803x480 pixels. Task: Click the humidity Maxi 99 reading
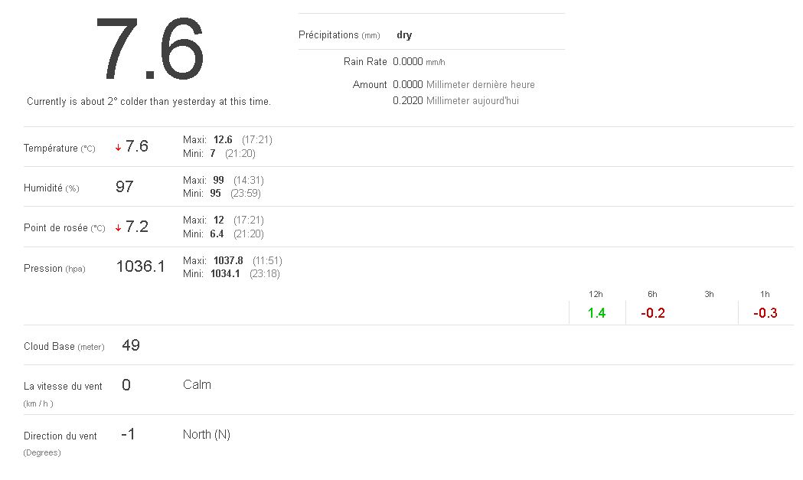[x=218, y=180]
